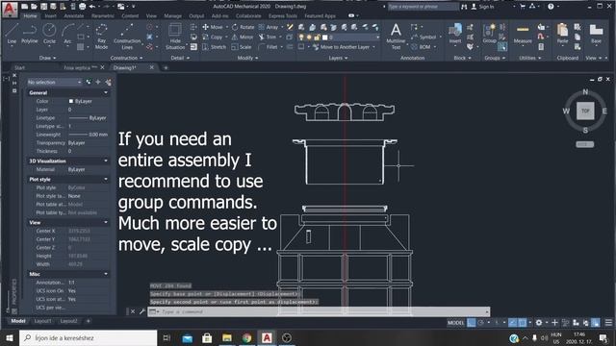This screenshot has height=346, width=616.
Task: Expand the Utilities panel
Action: 530,58
